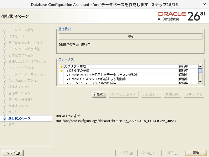Select デプロイメント・タイプ step in sidebar

coord(26,43)
